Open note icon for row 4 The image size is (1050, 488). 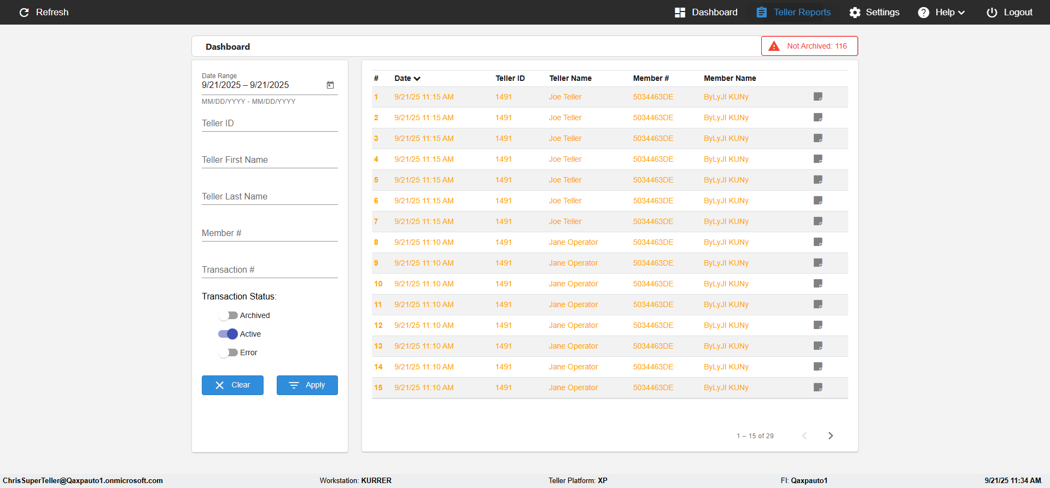pos(818,159)
